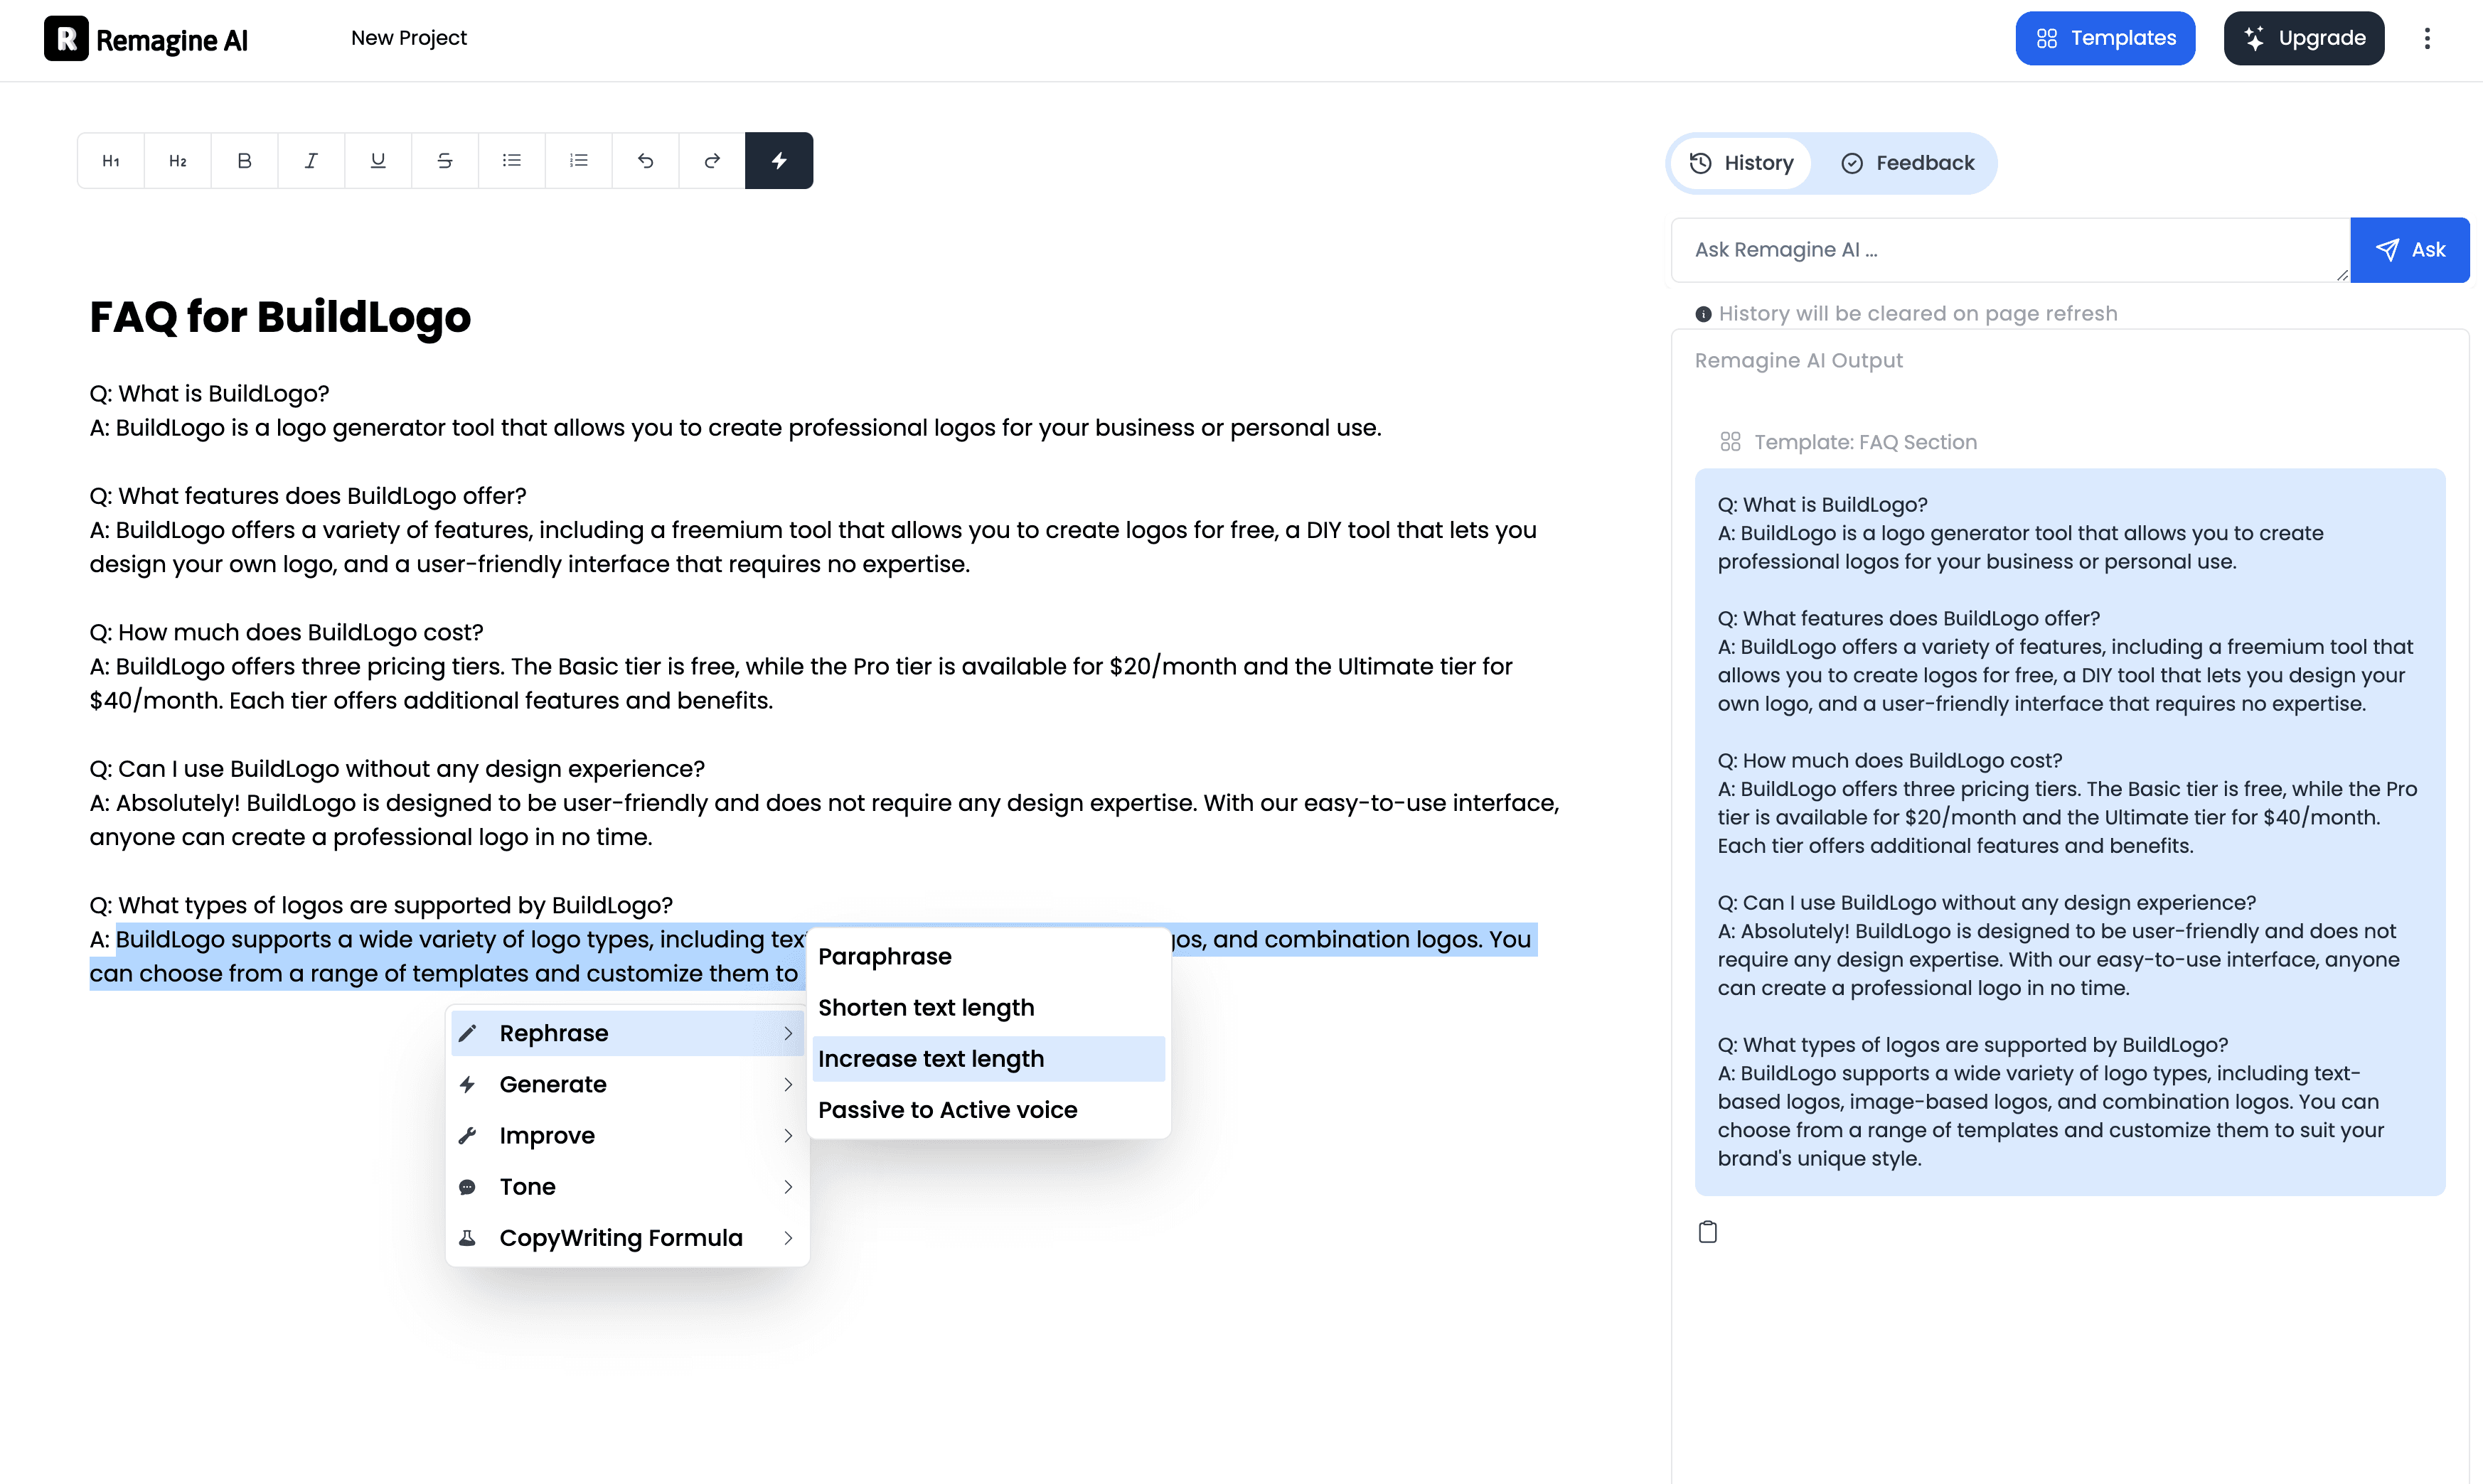Open the Templates gallery

[2105, 39]
